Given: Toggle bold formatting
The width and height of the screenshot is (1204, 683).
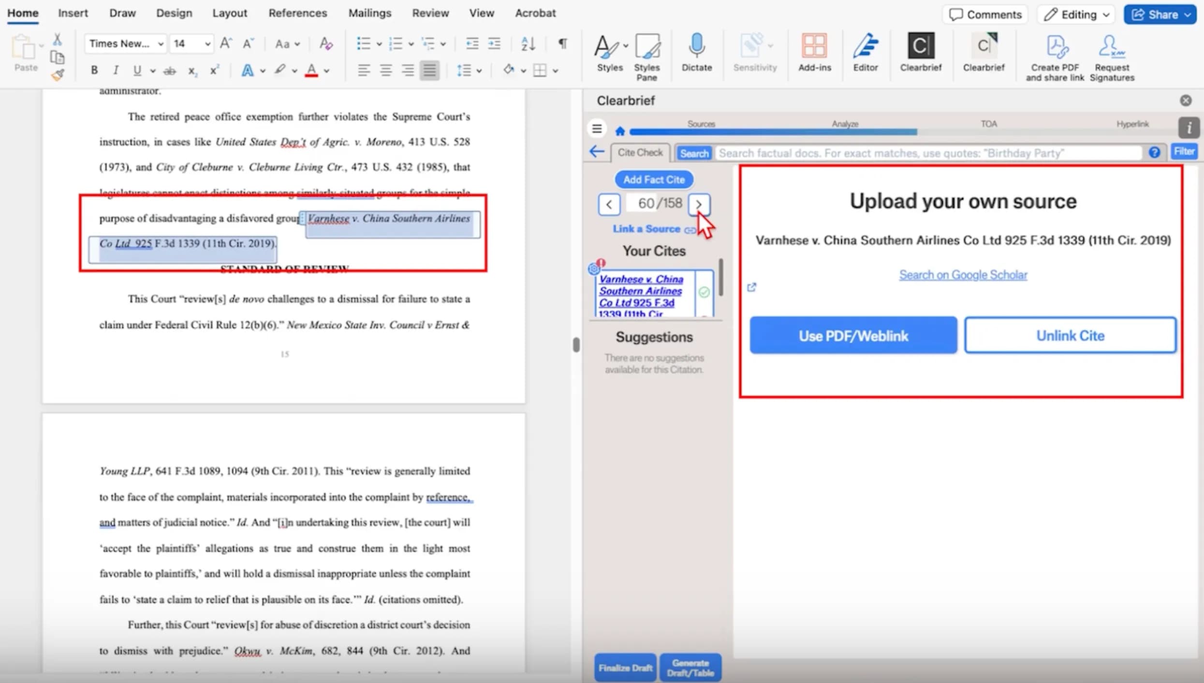Looking at the screenshot, I should click(94, 70).
